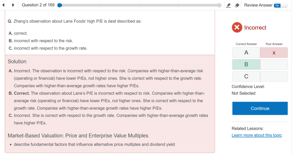Click the Continue button
Image resolution: width=292 pixels, height=154 pixels.
pos(260,108)
